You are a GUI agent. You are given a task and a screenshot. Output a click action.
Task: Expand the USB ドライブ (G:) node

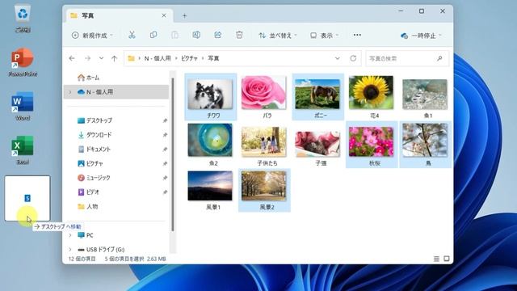coord(70,250)
